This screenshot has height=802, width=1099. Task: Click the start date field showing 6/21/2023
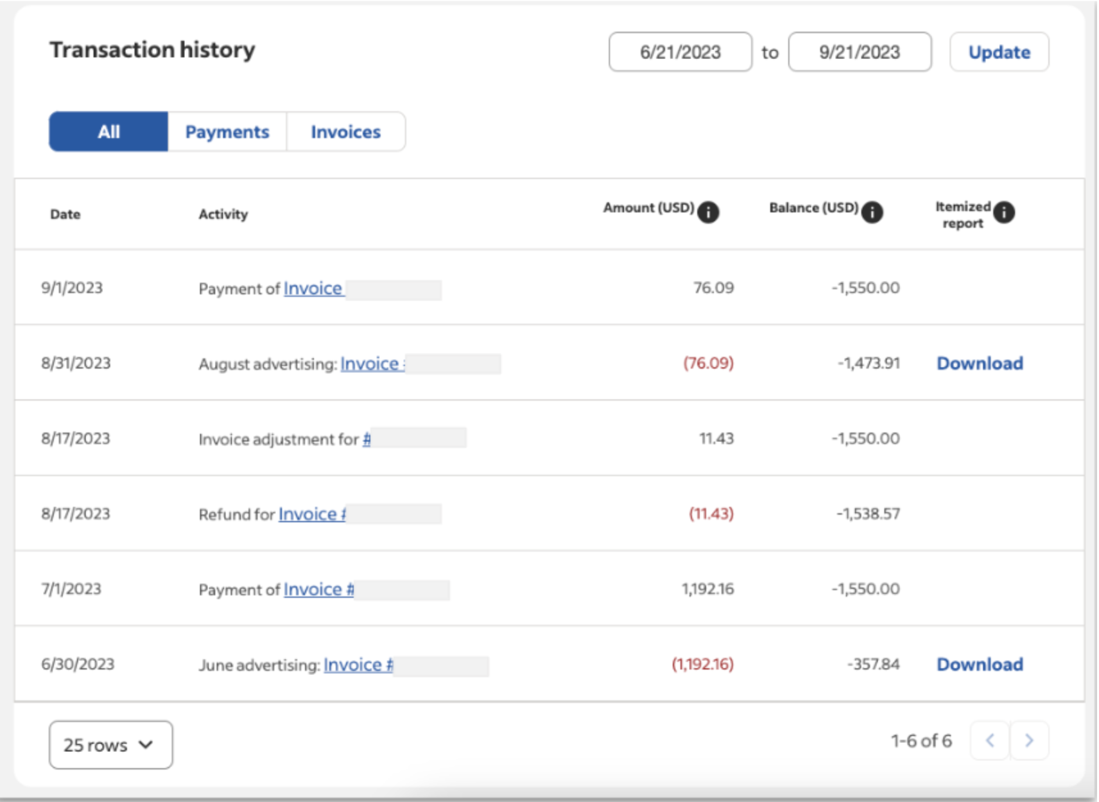click(682, 52)
